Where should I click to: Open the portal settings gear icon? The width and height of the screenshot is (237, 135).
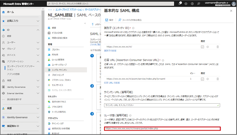[186, 4]
